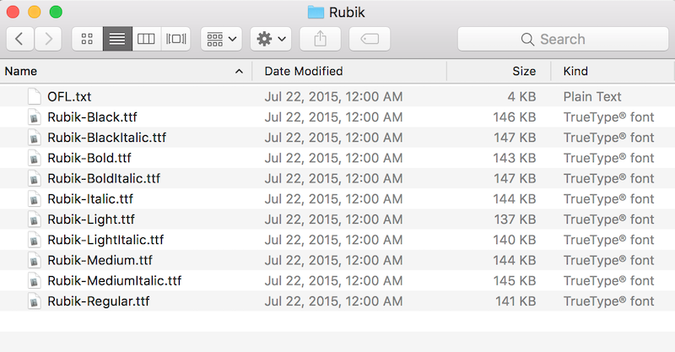This screenshot has width=675, height=352.
Task: Click the Rubik folder title icon
Action: [316, 12]
